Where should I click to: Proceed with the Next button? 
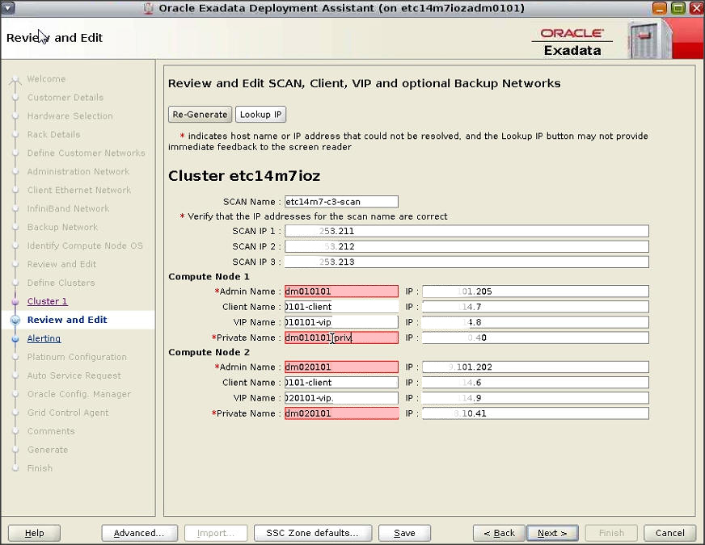click(552, 533)
